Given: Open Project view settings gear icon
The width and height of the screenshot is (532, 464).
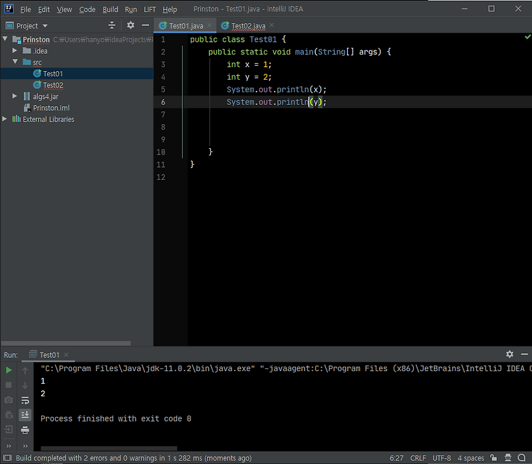Looking at the screenshot, I should (130, 25).
